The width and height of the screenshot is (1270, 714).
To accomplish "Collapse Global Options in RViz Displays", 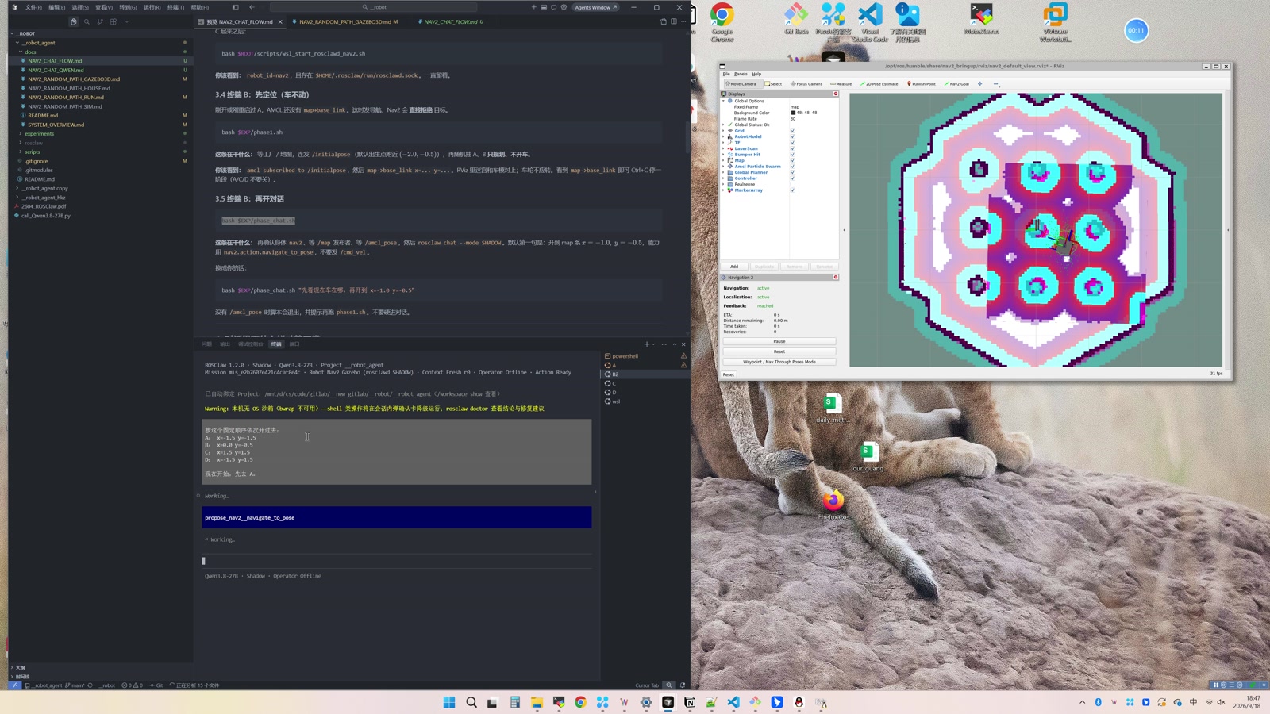I will [x=724, y=101].
